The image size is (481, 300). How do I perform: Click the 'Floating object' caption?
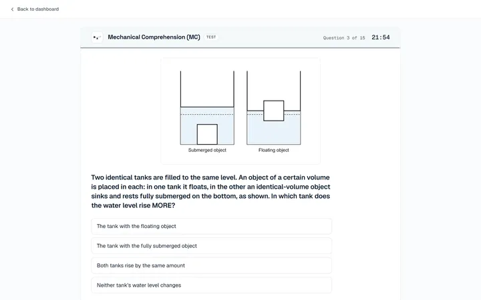274,150
